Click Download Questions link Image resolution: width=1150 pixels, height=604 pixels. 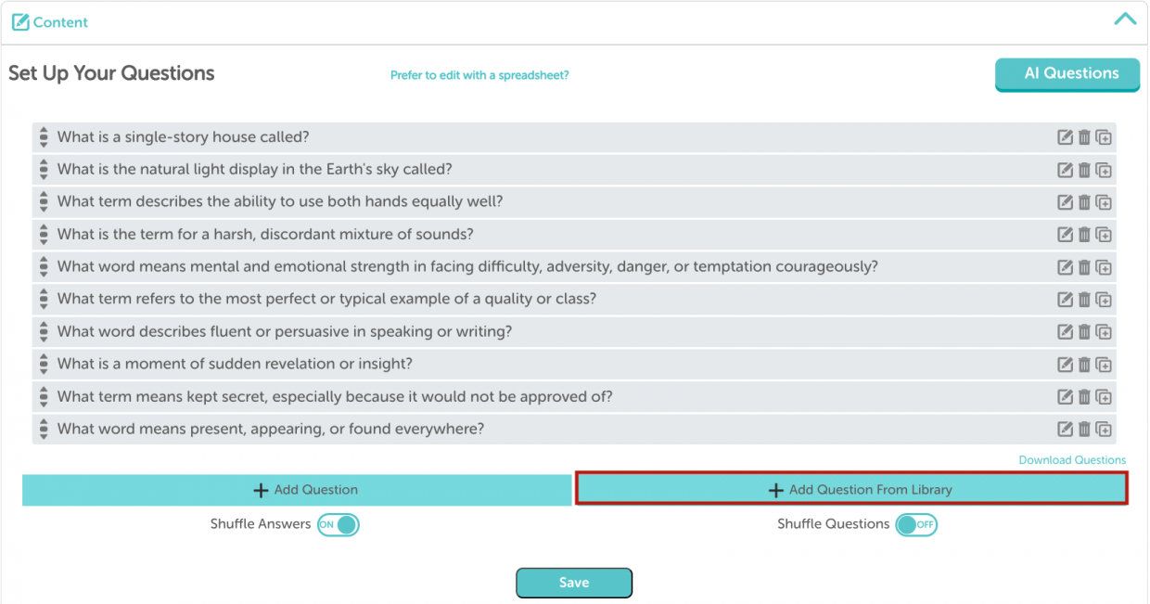[x=1072, y=460]
